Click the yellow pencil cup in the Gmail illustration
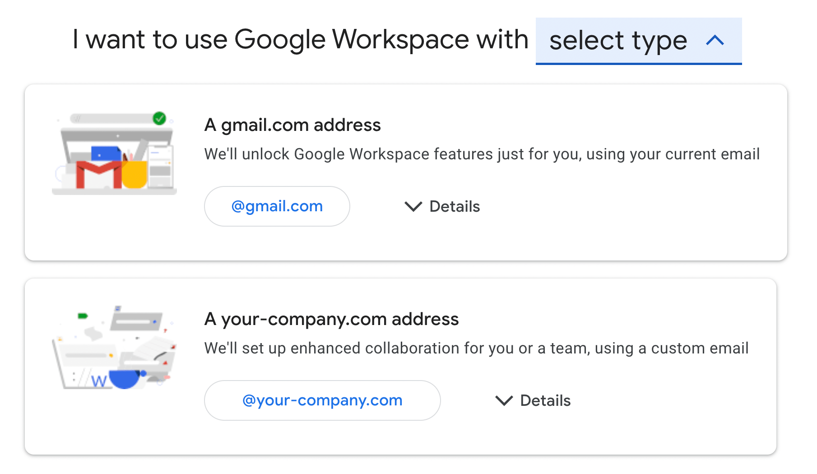 pyautogui.click(x=135, y=175)
